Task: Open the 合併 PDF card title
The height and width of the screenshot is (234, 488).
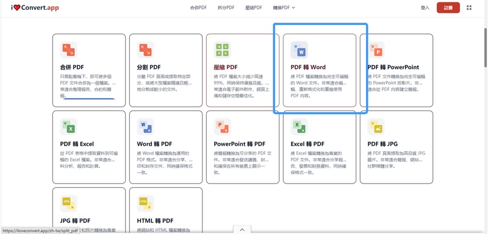Action: click(72, 67)
